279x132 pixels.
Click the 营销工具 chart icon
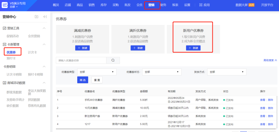click(4, 28)
